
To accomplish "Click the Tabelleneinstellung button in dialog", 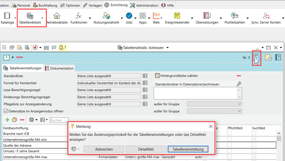I will click(188, 149).
